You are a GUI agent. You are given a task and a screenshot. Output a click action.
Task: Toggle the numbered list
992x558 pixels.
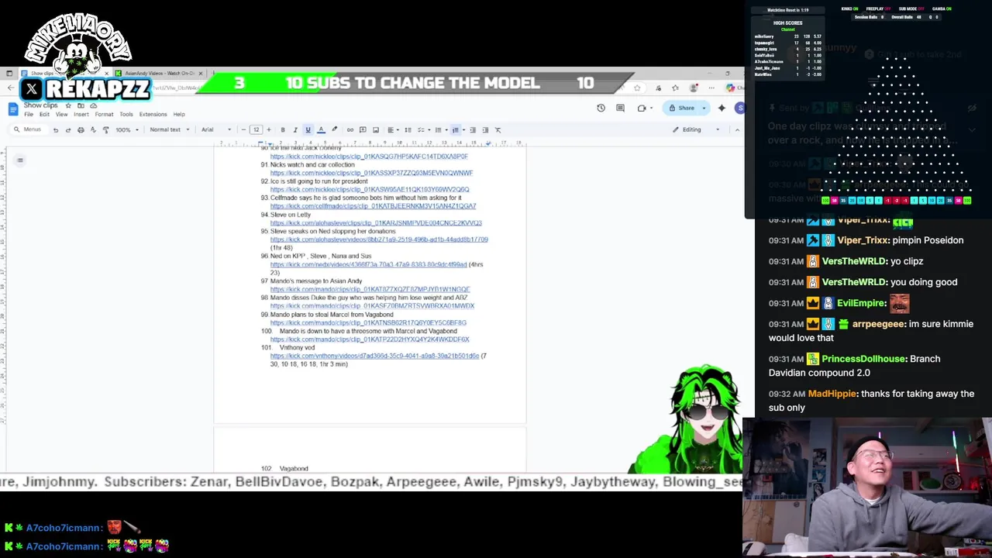tap(455, 130)
